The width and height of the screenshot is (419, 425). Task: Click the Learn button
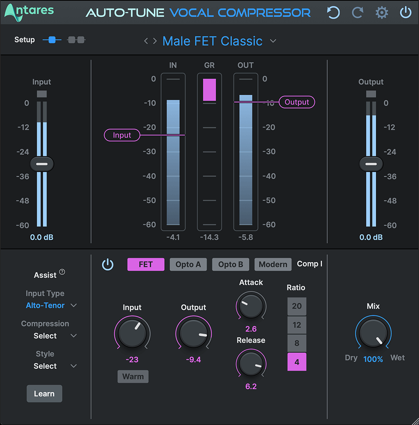tap(44, 394)
